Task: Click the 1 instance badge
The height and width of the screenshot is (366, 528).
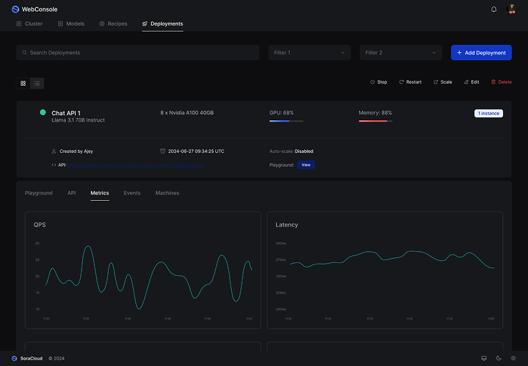Action: (x=489, y=114)
